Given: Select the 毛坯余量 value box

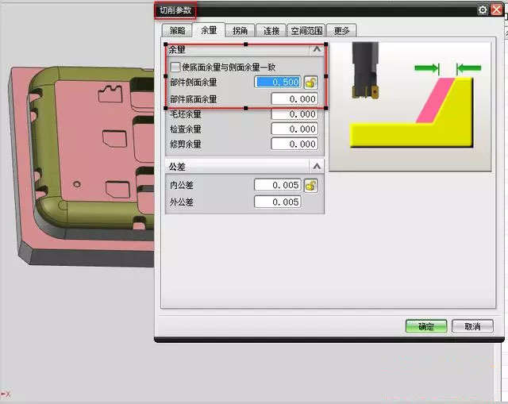Looking at the screenshot, I should [294, 114].
